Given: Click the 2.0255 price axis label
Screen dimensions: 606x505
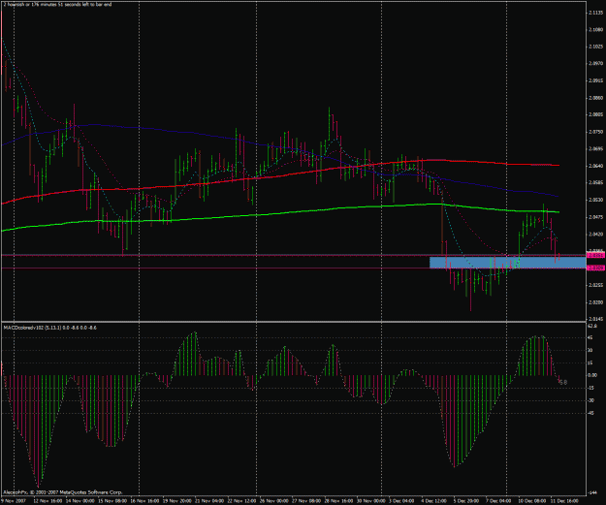Looking at the screenshot, I should tap(595, 285).
